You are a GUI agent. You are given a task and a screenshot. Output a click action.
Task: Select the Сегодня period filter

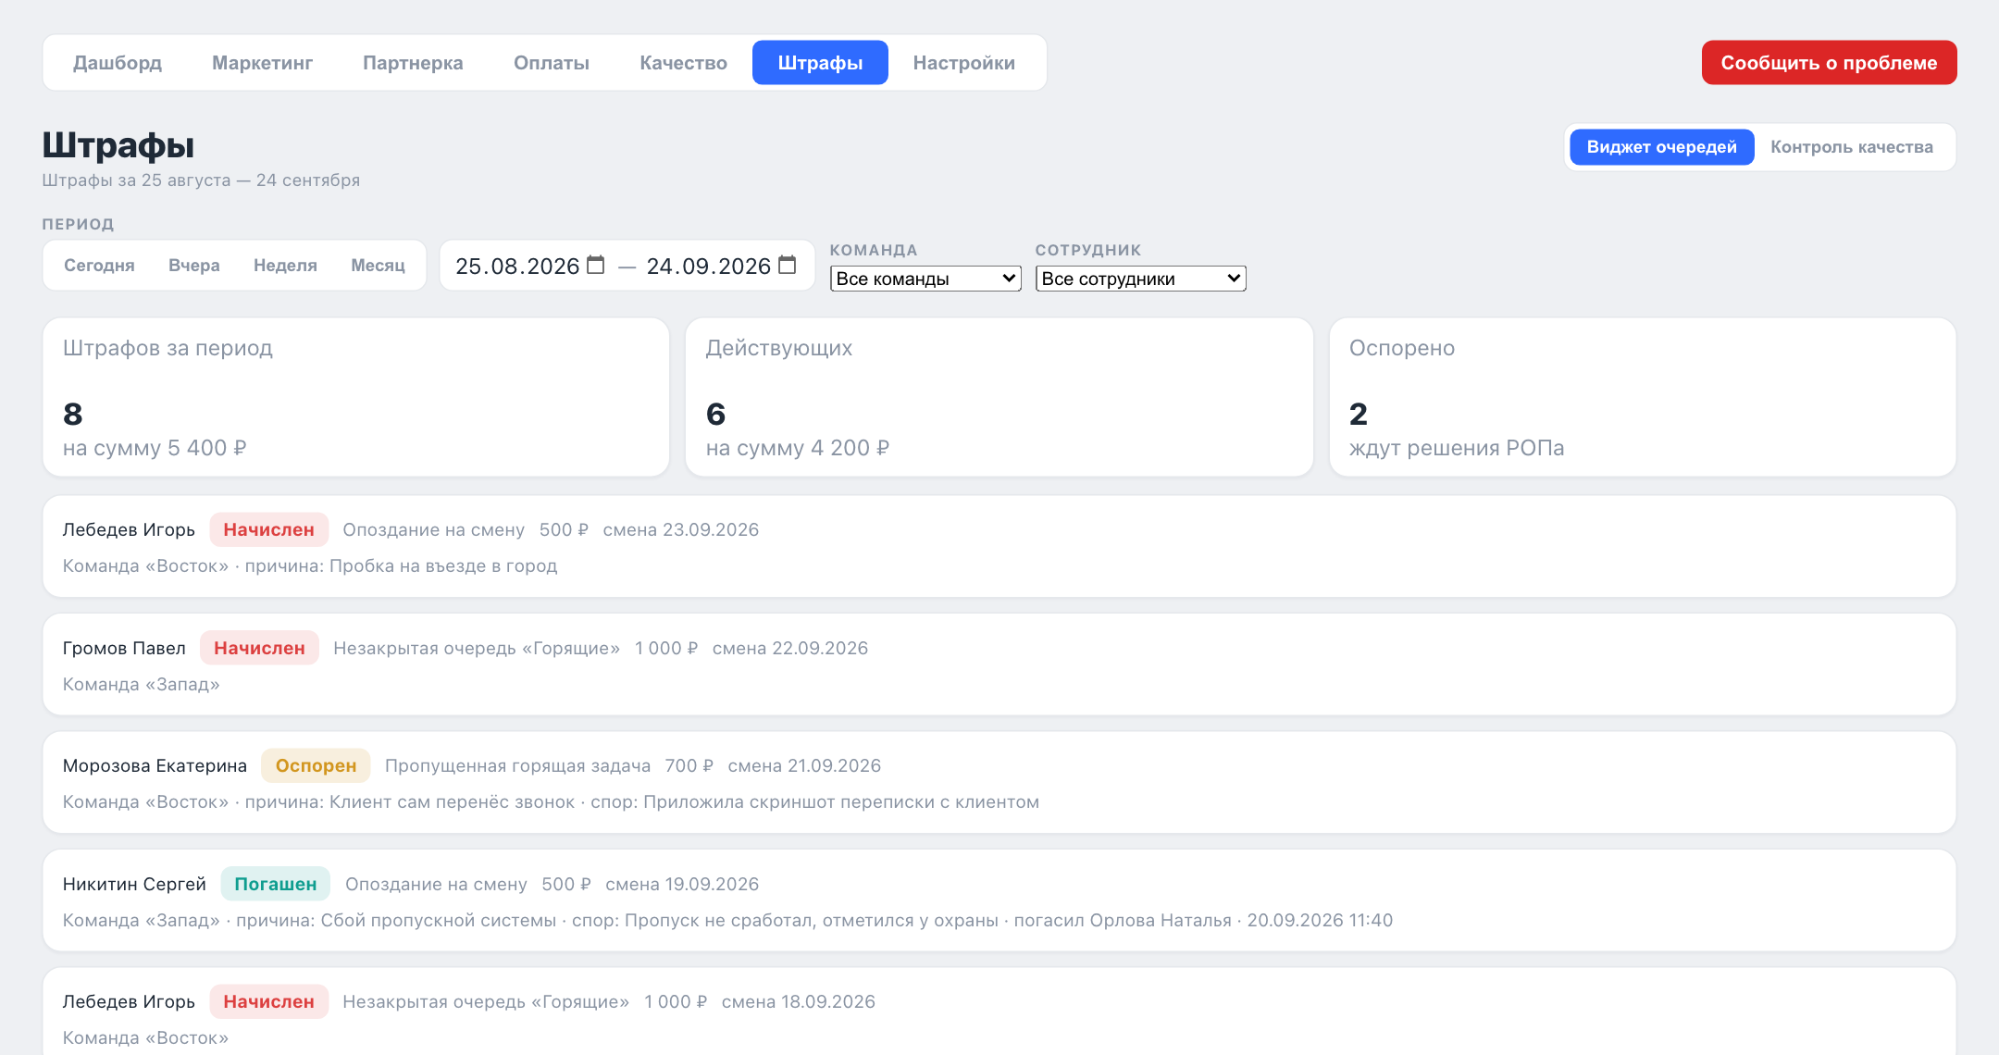99,266
